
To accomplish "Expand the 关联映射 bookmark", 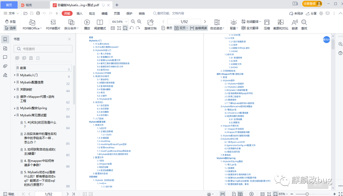I will click(15, 89).
